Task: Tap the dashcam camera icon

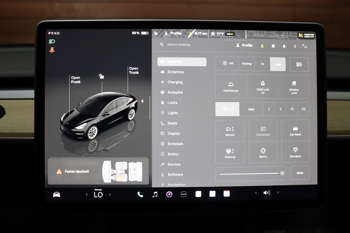Action: 169,194
